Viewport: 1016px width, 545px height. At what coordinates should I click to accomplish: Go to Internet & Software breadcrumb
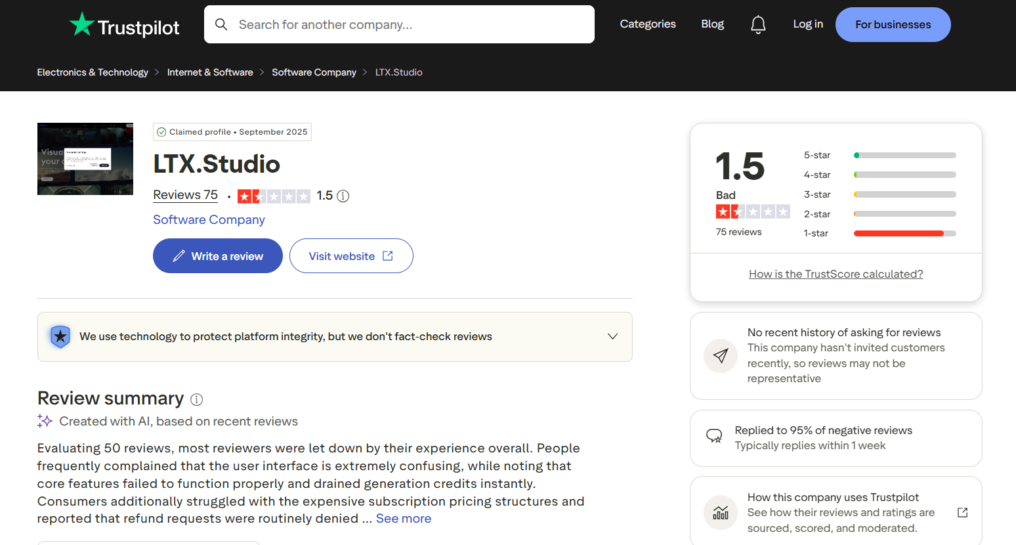210,72
